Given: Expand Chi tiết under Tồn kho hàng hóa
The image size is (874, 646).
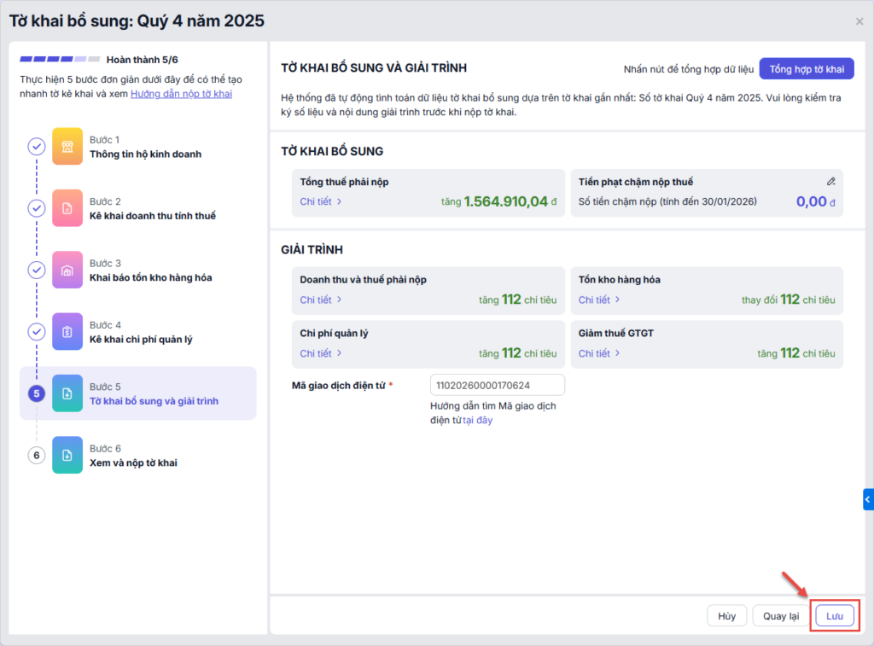Looking at the screenshot, I should 599,300.
